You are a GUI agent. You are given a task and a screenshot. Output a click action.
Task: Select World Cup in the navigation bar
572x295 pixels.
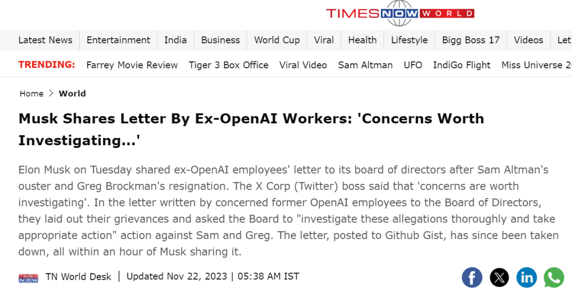277,40
